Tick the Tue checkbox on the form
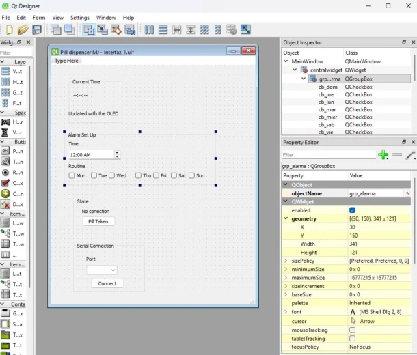Viewport: 417px width, 355px height. 94,175
